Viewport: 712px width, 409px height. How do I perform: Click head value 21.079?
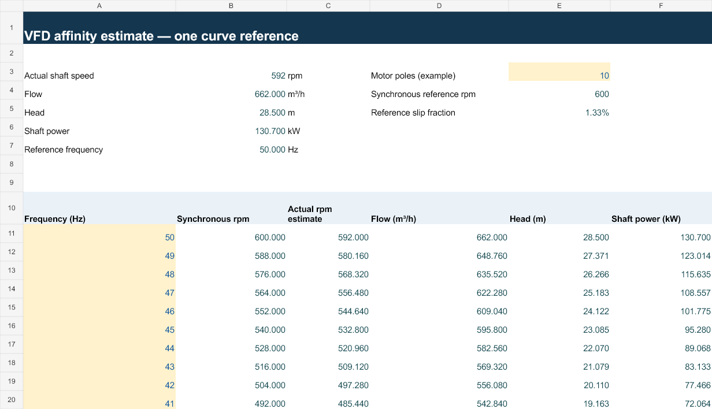pyautogui.click(x=559, y=363)
